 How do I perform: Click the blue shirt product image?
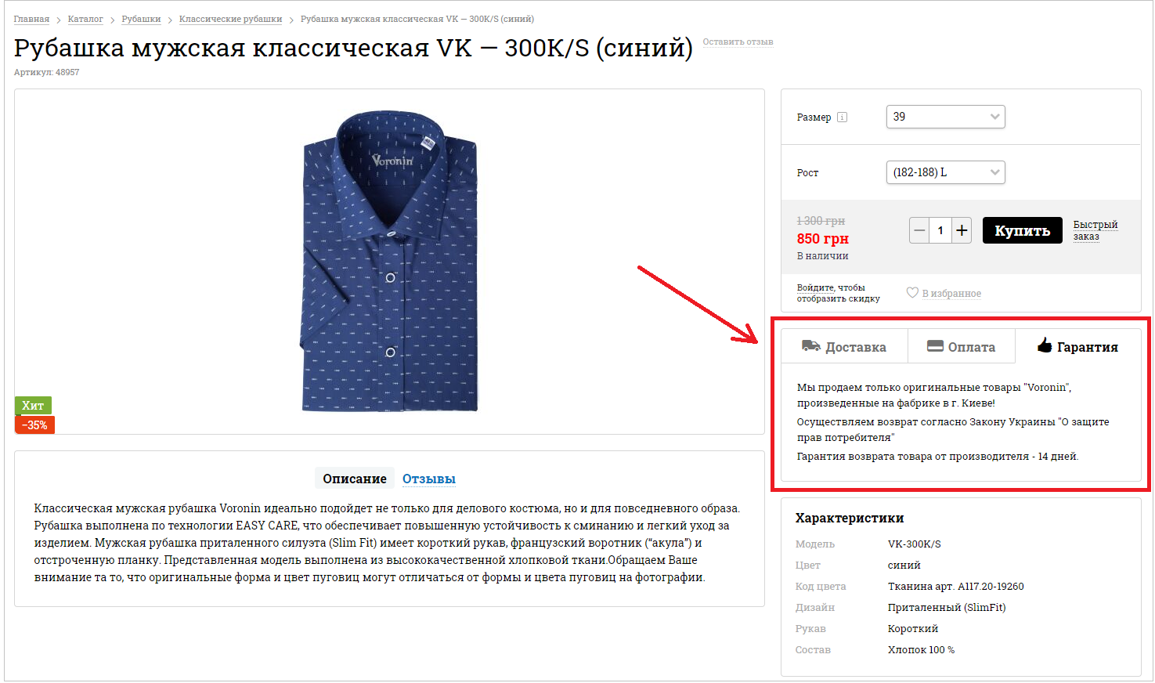(x=389, y=262)
